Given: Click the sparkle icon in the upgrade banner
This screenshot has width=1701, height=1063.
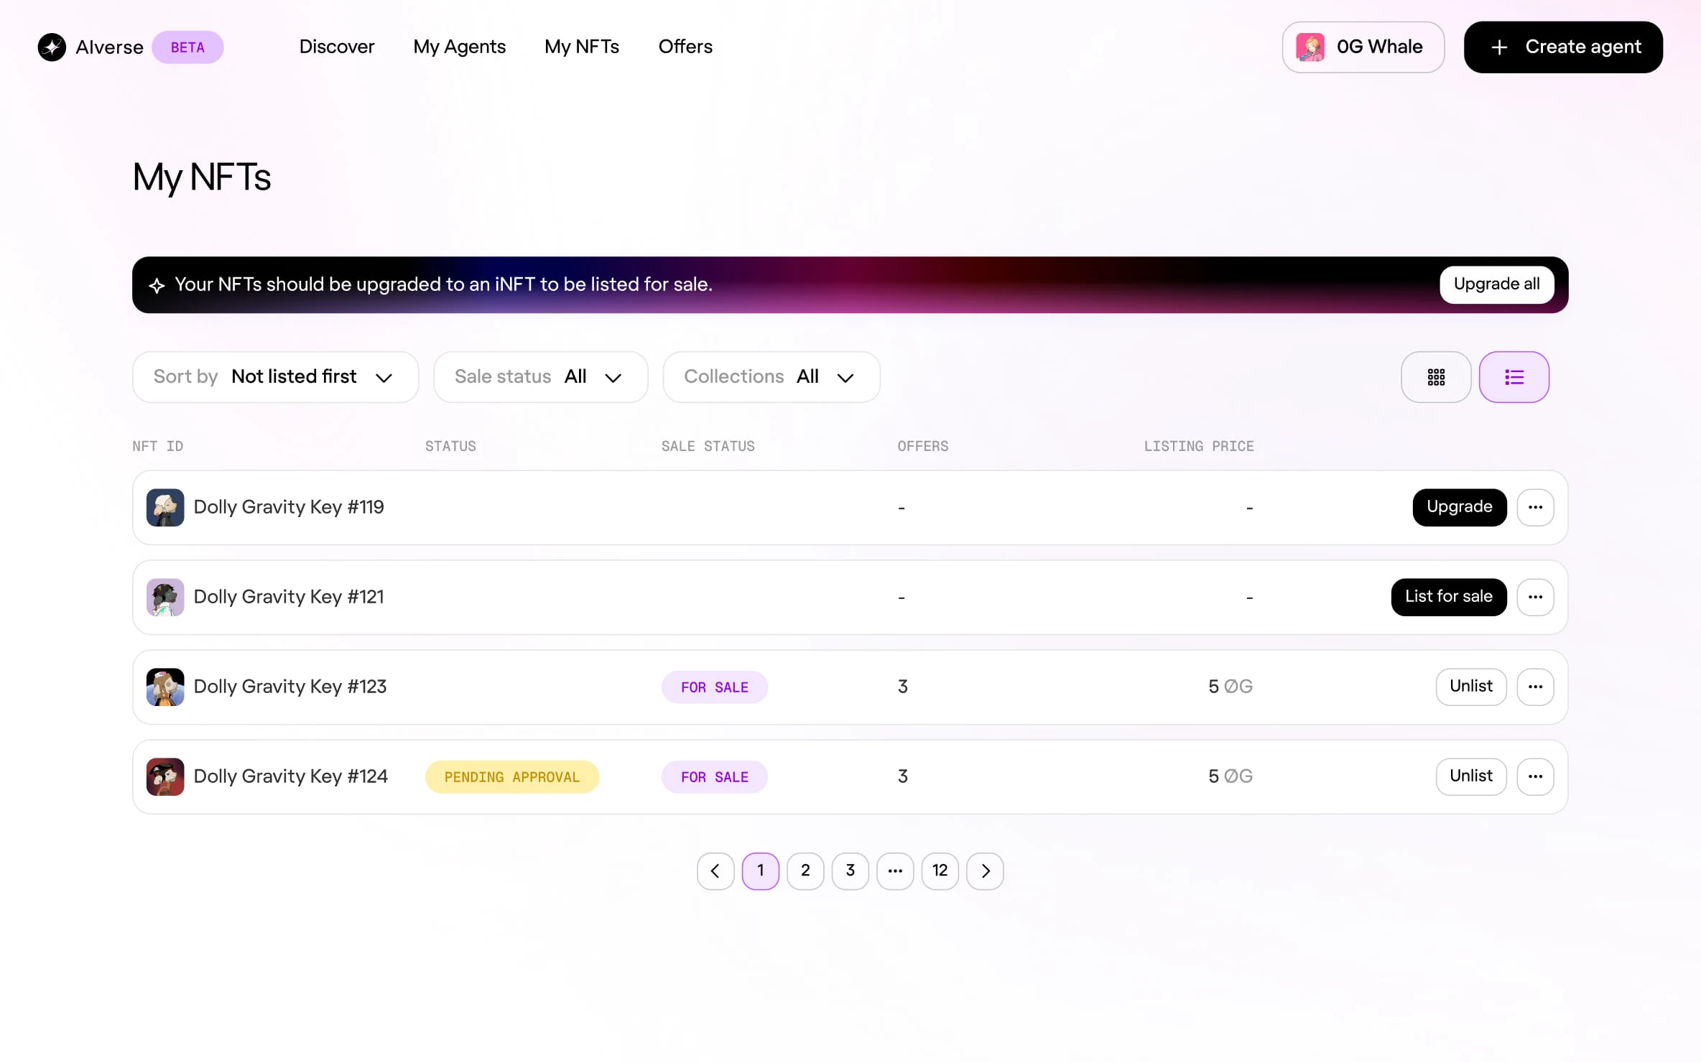Looking at the screenshot, I should tap(157, 286).
